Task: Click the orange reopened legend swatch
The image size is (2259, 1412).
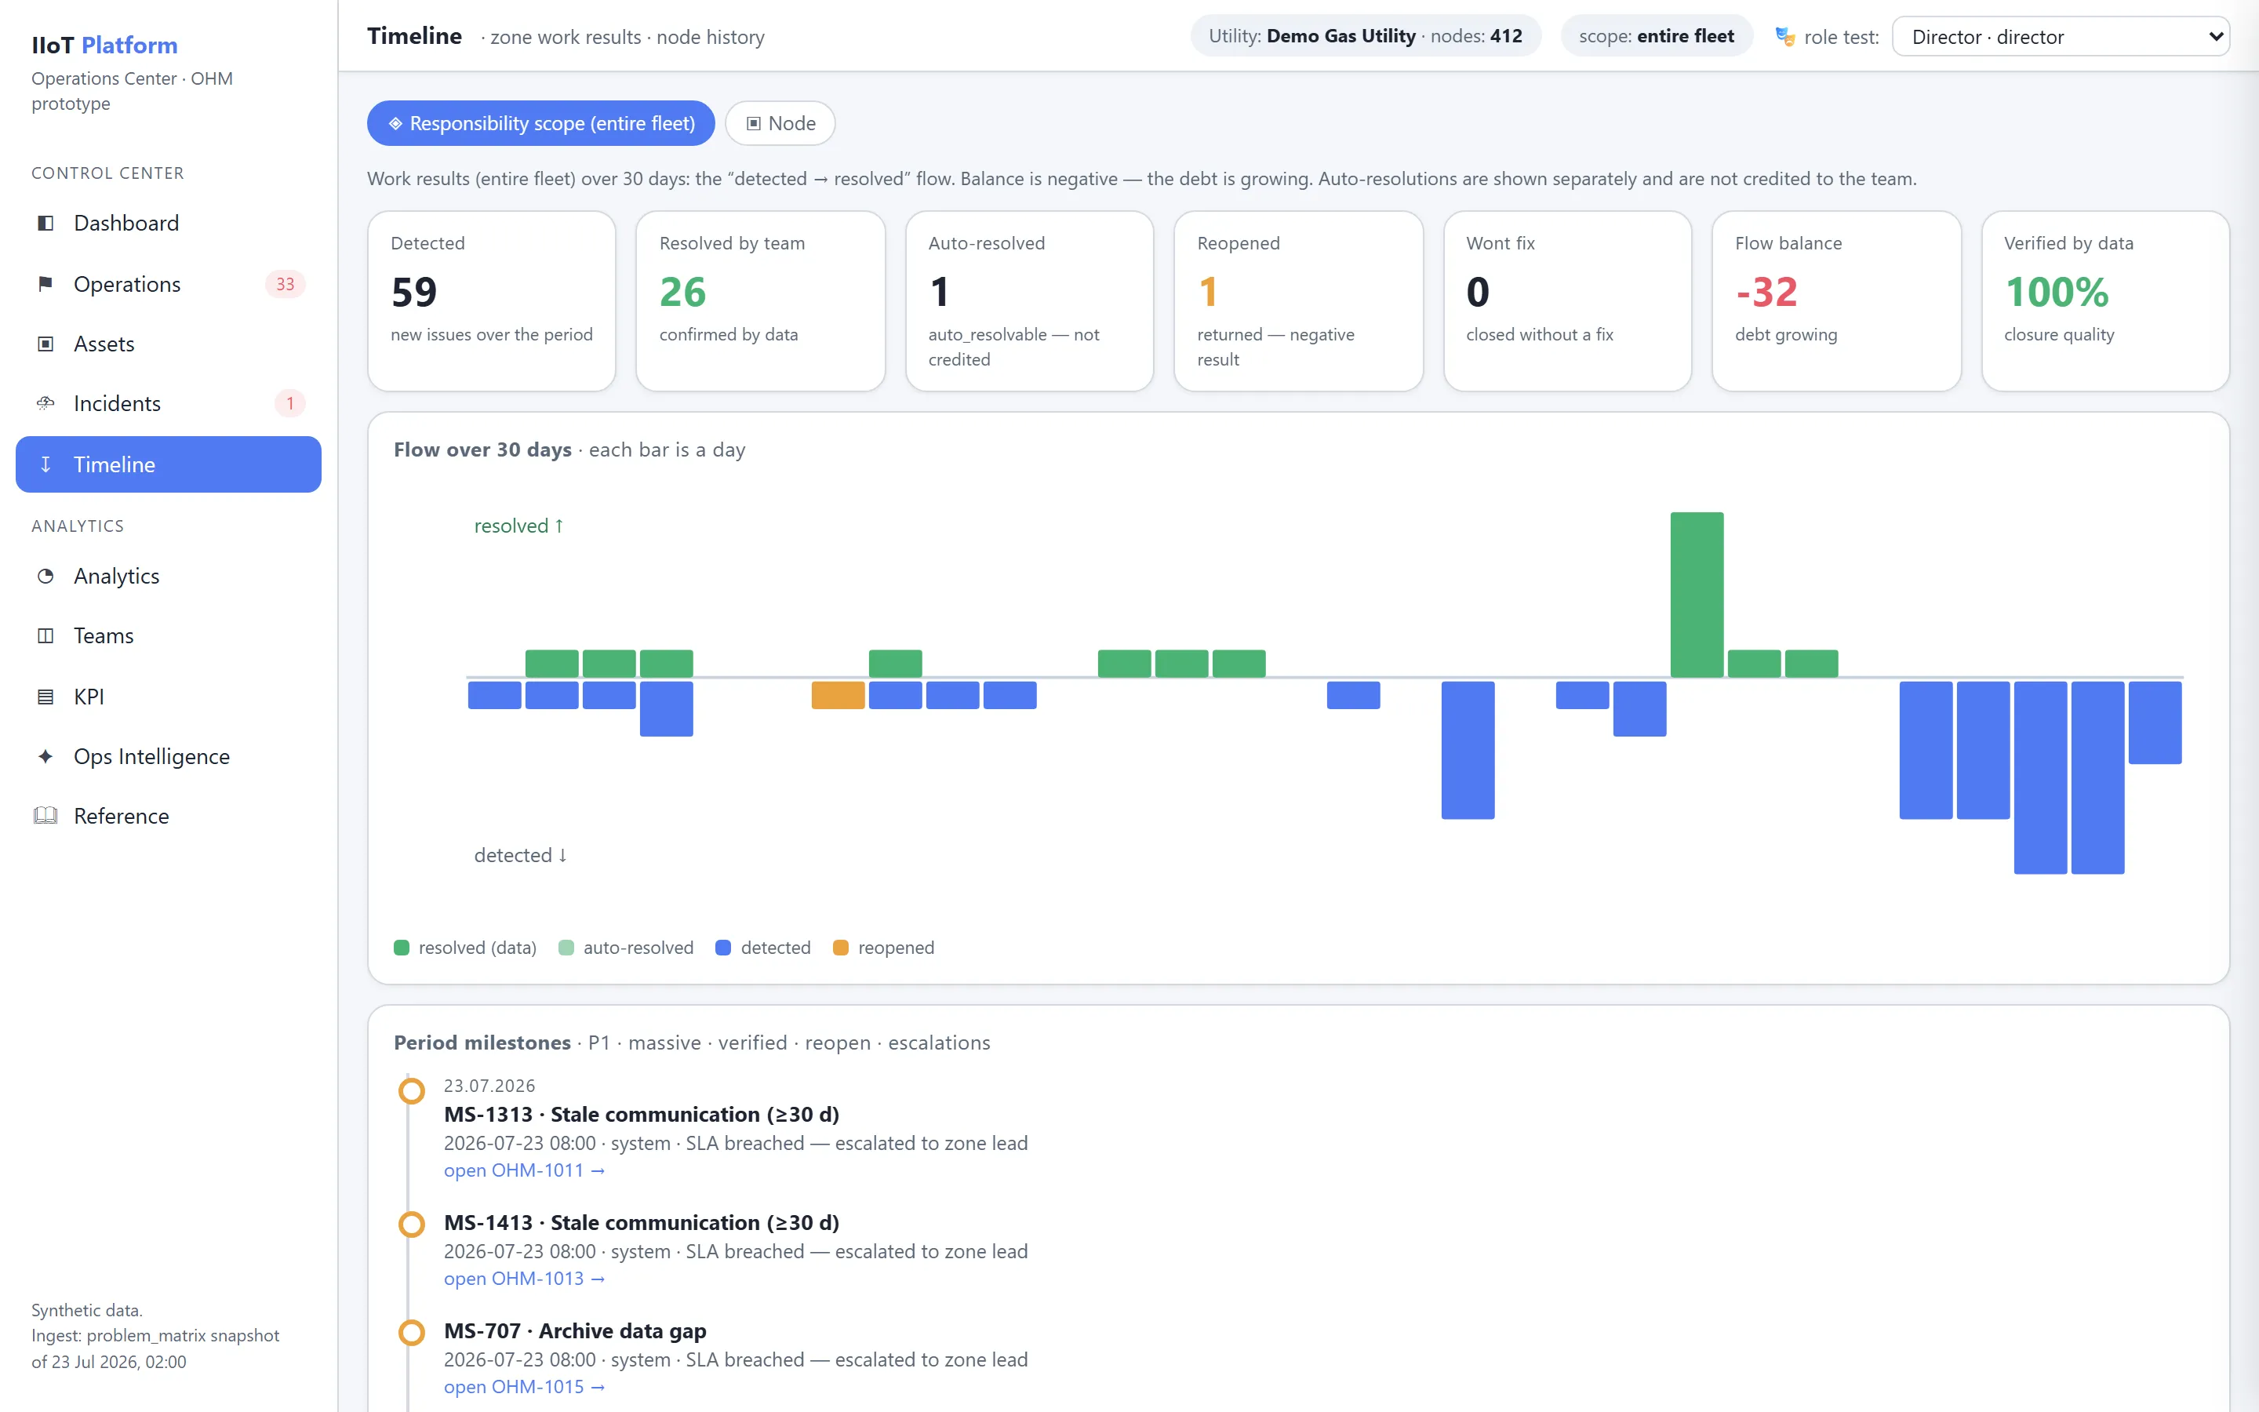Action: click(840, 948)
